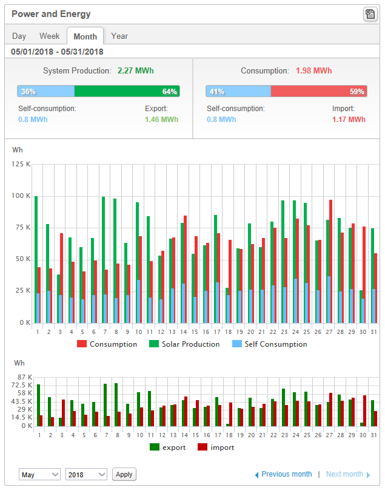Click the System Production 2.27 MWh value
Image resolution: width=385 pixels, height=490 pixels.
(x=135, y=70)
